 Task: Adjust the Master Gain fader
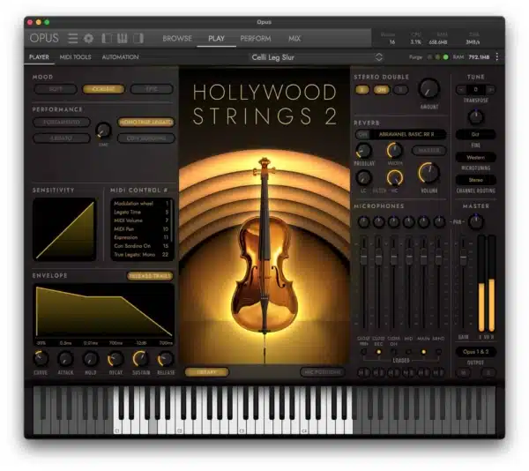click(464, 257)
